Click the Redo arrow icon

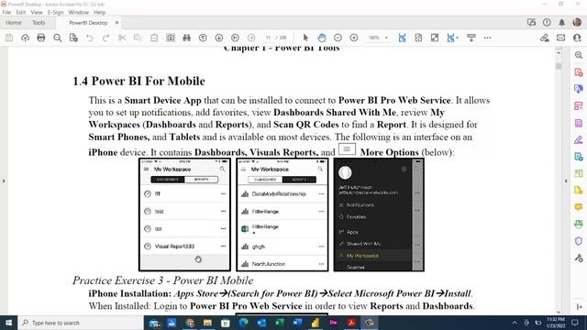click(105, 38)
